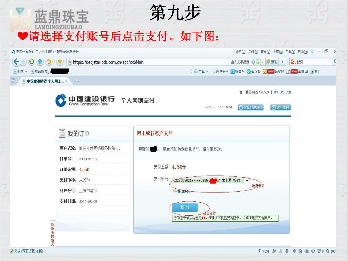Click the user profile icon in status bar
348x261 pixels.
[x=280, y=251]
